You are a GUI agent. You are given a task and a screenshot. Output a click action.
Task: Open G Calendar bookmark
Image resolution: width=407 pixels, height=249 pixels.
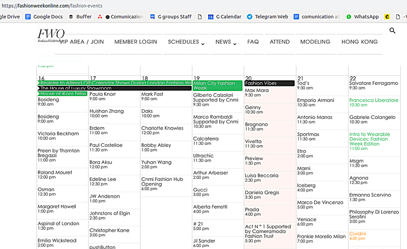point(224,17)
